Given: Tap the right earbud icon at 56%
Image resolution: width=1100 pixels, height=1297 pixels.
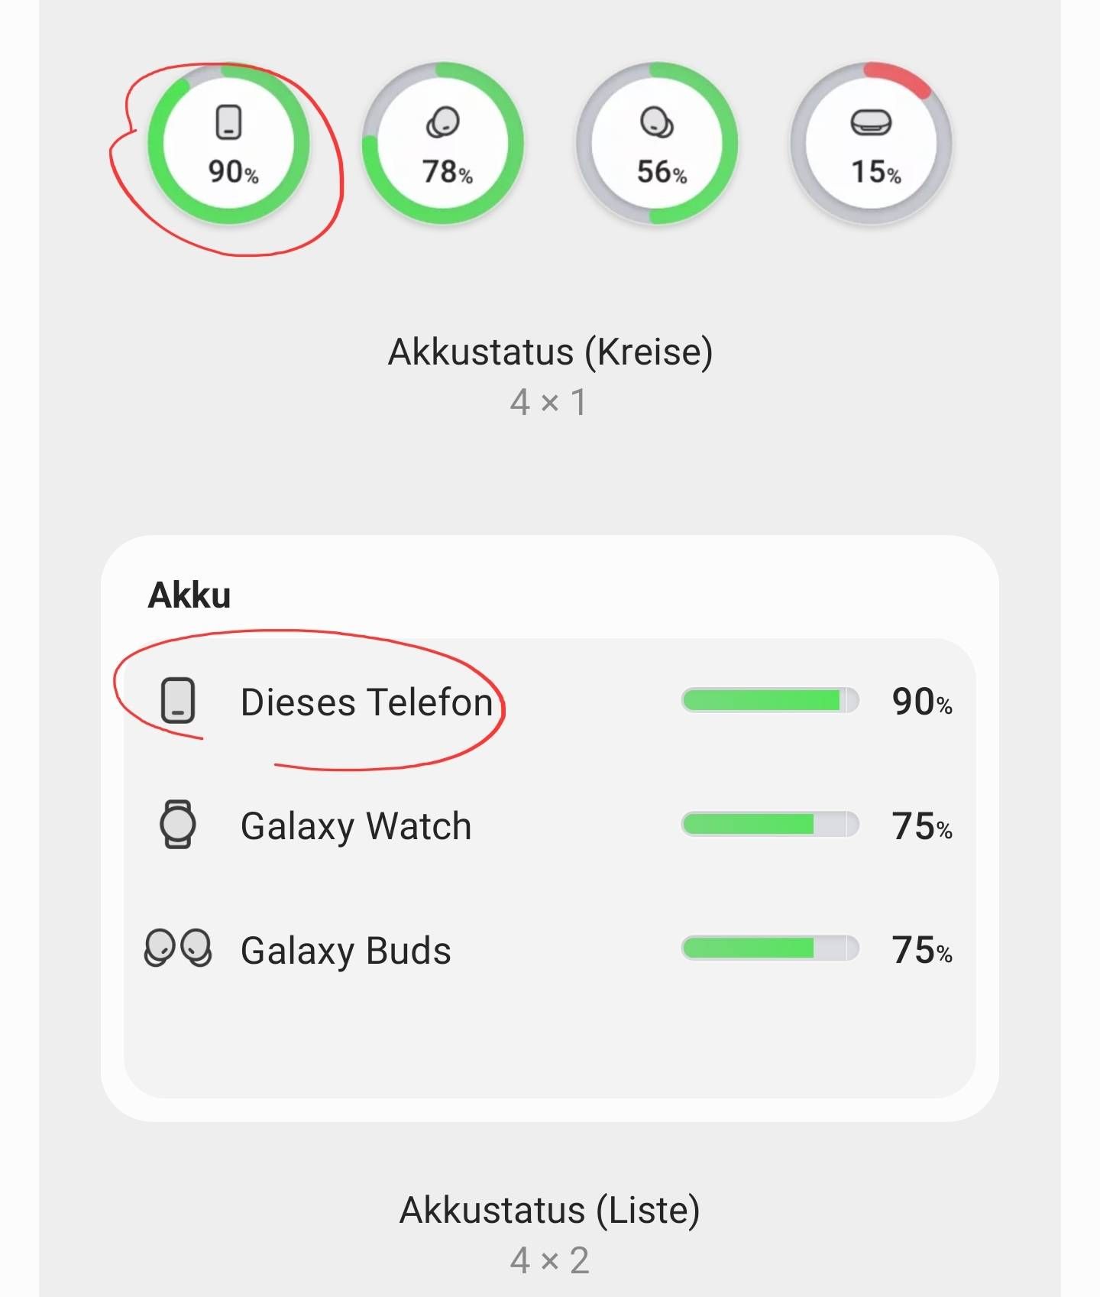Looking at the screenshot, I should coord(657,122).
